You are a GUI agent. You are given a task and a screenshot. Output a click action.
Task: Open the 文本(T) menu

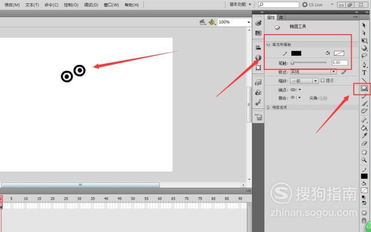click(x=32, y=5)
